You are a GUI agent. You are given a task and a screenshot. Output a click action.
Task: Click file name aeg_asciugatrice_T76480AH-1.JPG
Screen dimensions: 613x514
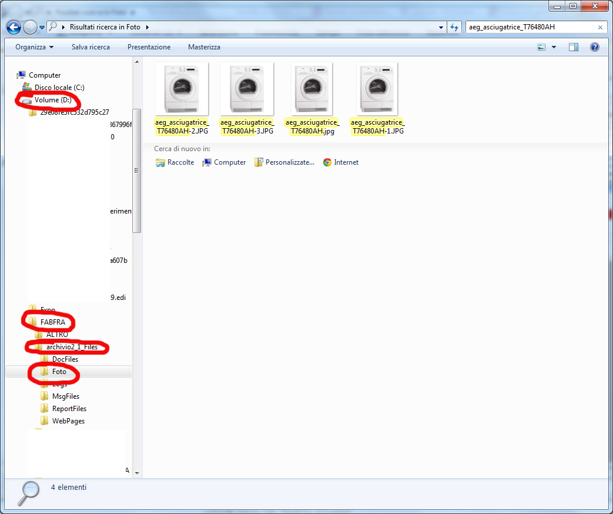point(378,127)
